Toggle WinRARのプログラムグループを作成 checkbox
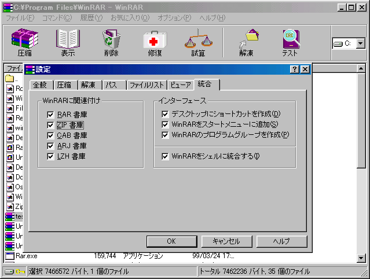Viewport: 370px width, 279px height. pos(165,135)
